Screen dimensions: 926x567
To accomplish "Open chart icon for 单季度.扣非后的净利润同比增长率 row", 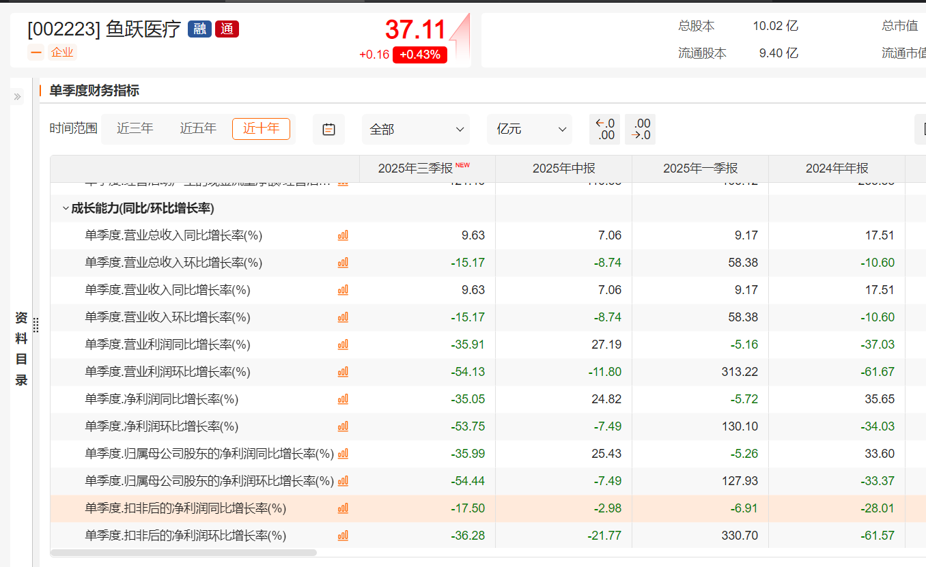I will 343,508.
